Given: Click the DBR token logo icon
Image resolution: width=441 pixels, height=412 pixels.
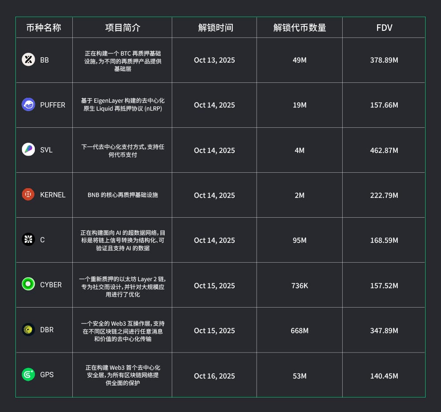Looking at the screenshot, I should 28,329.
